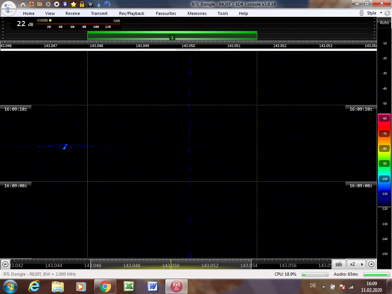Click the -100 waterfall colour scale marker
The width and height of the screenshot is (392, 294).
(384, 179)
